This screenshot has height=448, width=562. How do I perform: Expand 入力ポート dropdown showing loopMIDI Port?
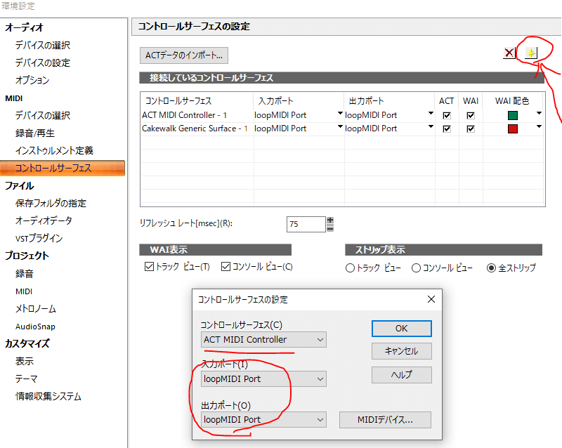320,378
